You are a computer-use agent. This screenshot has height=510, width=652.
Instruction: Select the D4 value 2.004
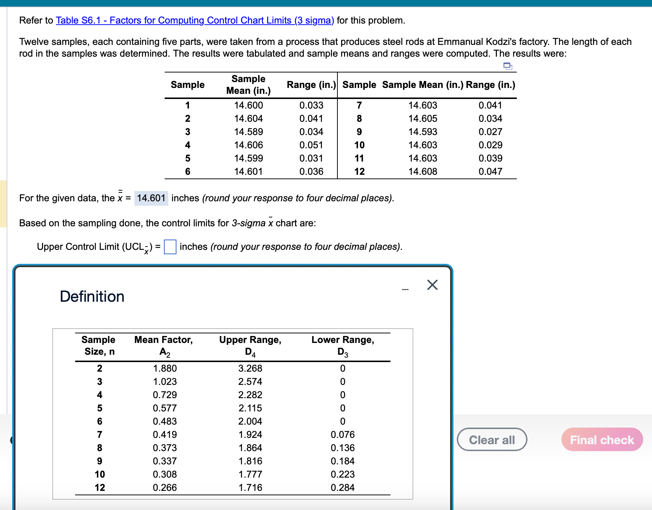(250, 421)
